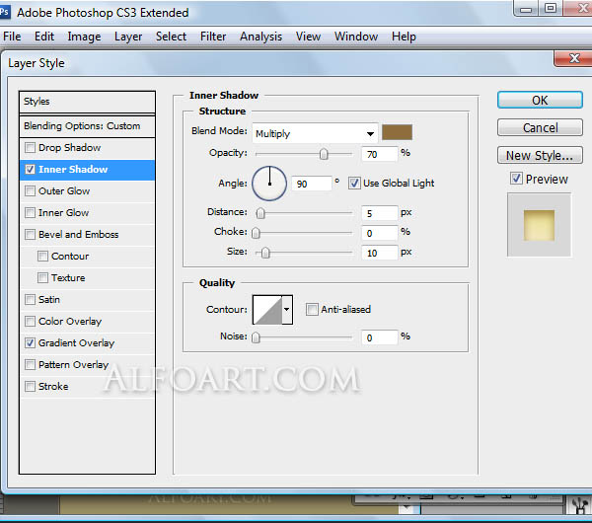Click the Cancel button

[x=540, y=127]
